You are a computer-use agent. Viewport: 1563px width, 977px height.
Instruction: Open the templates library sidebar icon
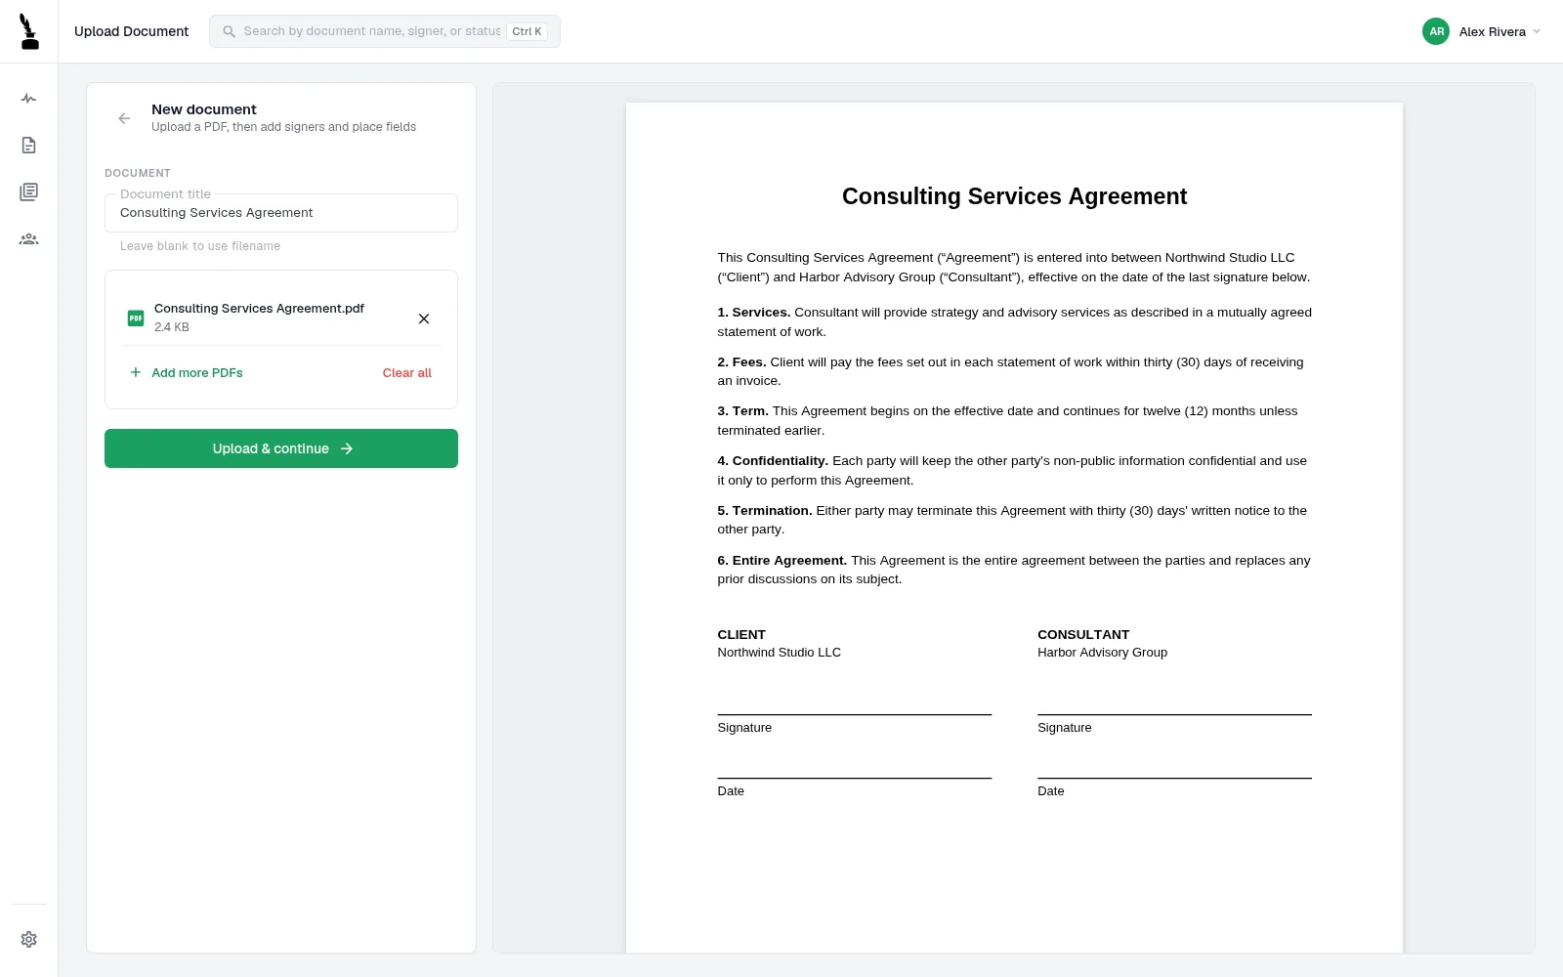coord(29,191)
